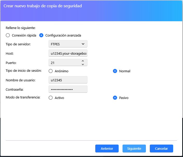The height and width of the screenshot is (157, 183).
Task: Select Normal login type
Action: [x=115, y=71]
